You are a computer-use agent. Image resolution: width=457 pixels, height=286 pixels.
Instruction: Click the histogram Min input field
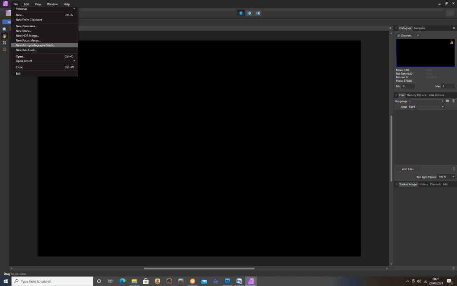[x=408, y=86]
